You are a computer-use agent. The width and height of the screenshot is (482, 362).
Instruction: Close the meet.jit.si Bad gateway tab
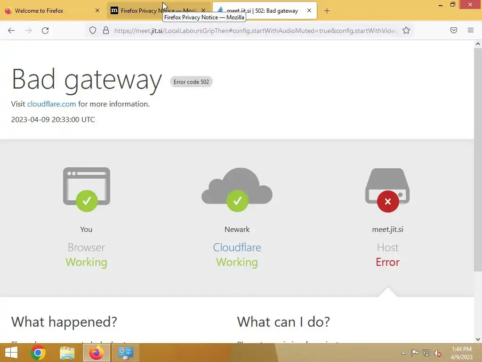pos(309,10)
